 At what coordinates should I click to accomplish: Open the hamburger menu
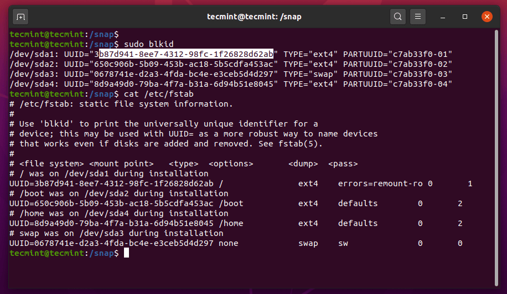tap(418, 17)
